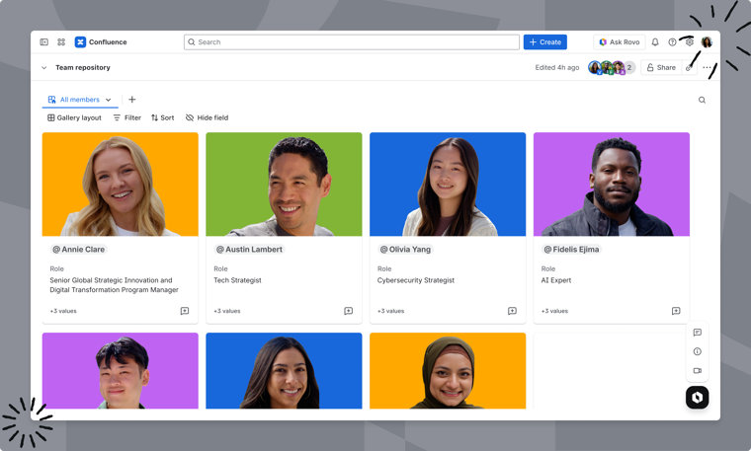Screen dimensions: 751x451
Task: Toggle Hide field option
Action: [207, 117]
